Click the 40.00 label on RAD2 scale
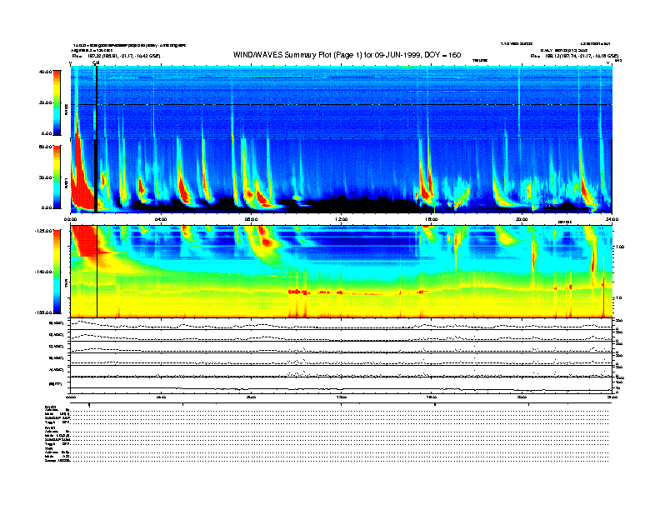 [x=45, y=72]
